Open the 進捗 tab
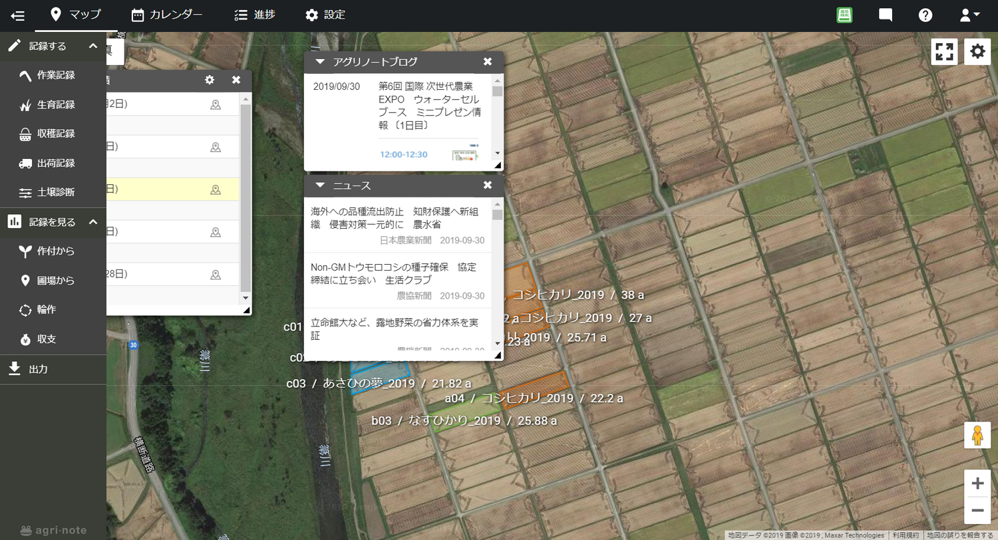Viewport: 998px width, 540px height. tap(255, 15)
